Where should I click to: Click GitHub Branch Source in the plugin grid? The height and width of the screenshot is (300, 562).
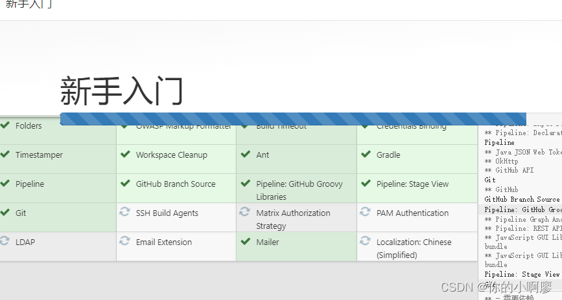coord(176,184)
